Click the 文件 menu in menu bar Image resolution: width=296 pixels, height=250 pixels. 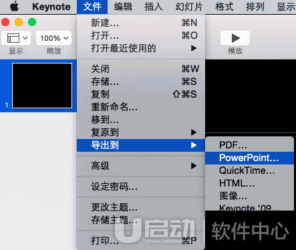point(92,7)
